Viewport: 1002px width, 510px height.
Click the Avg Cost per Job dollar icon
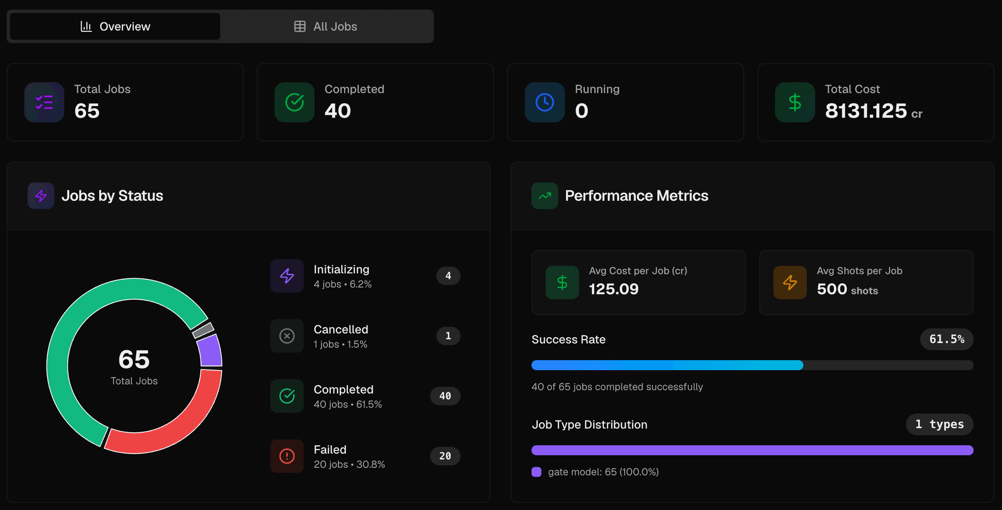[562, 282]
